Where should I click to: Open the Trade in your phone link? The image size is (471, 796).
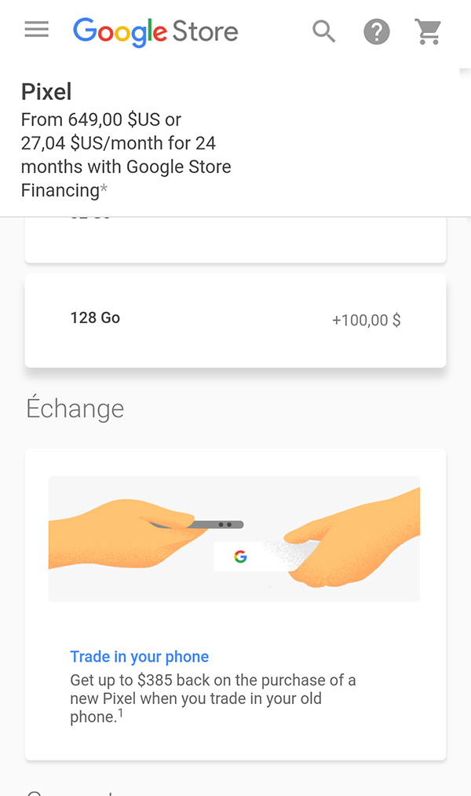tap(139, 656)
